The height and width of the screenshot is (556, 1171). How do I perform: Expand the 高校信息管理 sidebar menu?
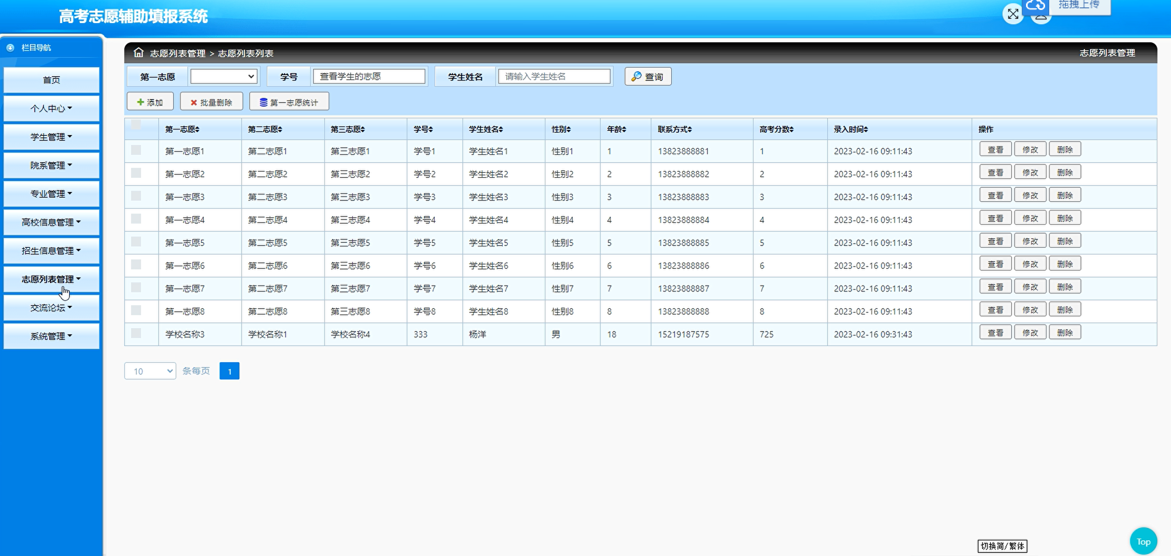click(x=51, y=223)
